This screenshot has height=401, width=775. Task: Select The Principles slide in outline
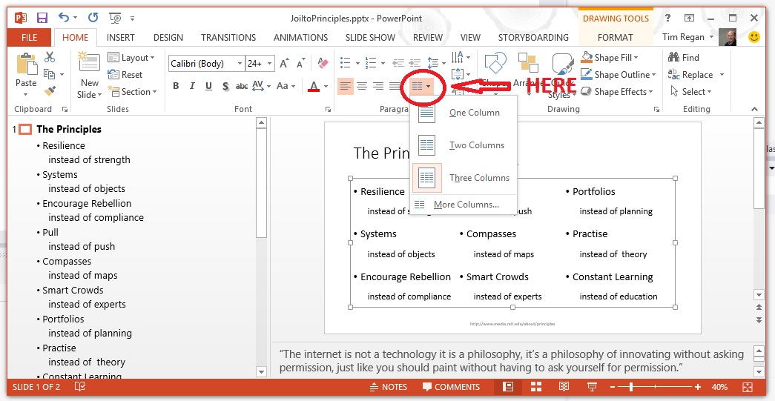(69, 130)
